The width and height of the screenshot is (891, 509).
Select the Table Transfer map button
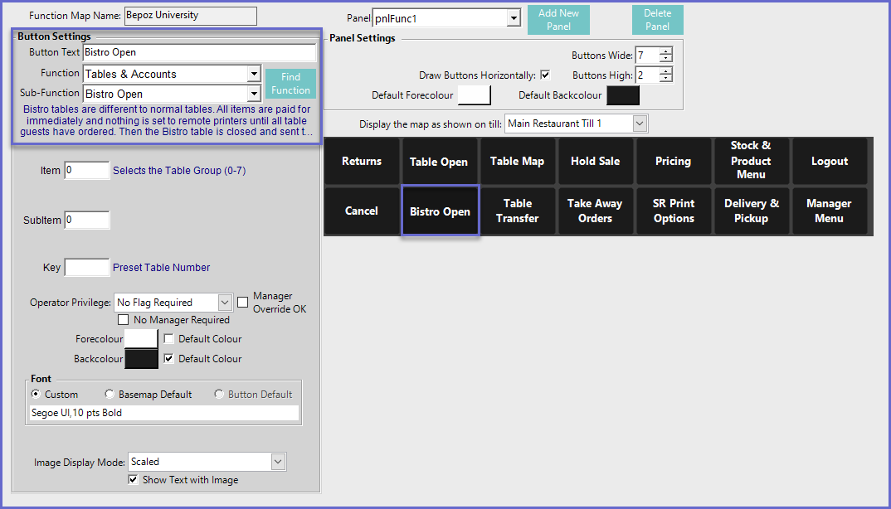517,211
